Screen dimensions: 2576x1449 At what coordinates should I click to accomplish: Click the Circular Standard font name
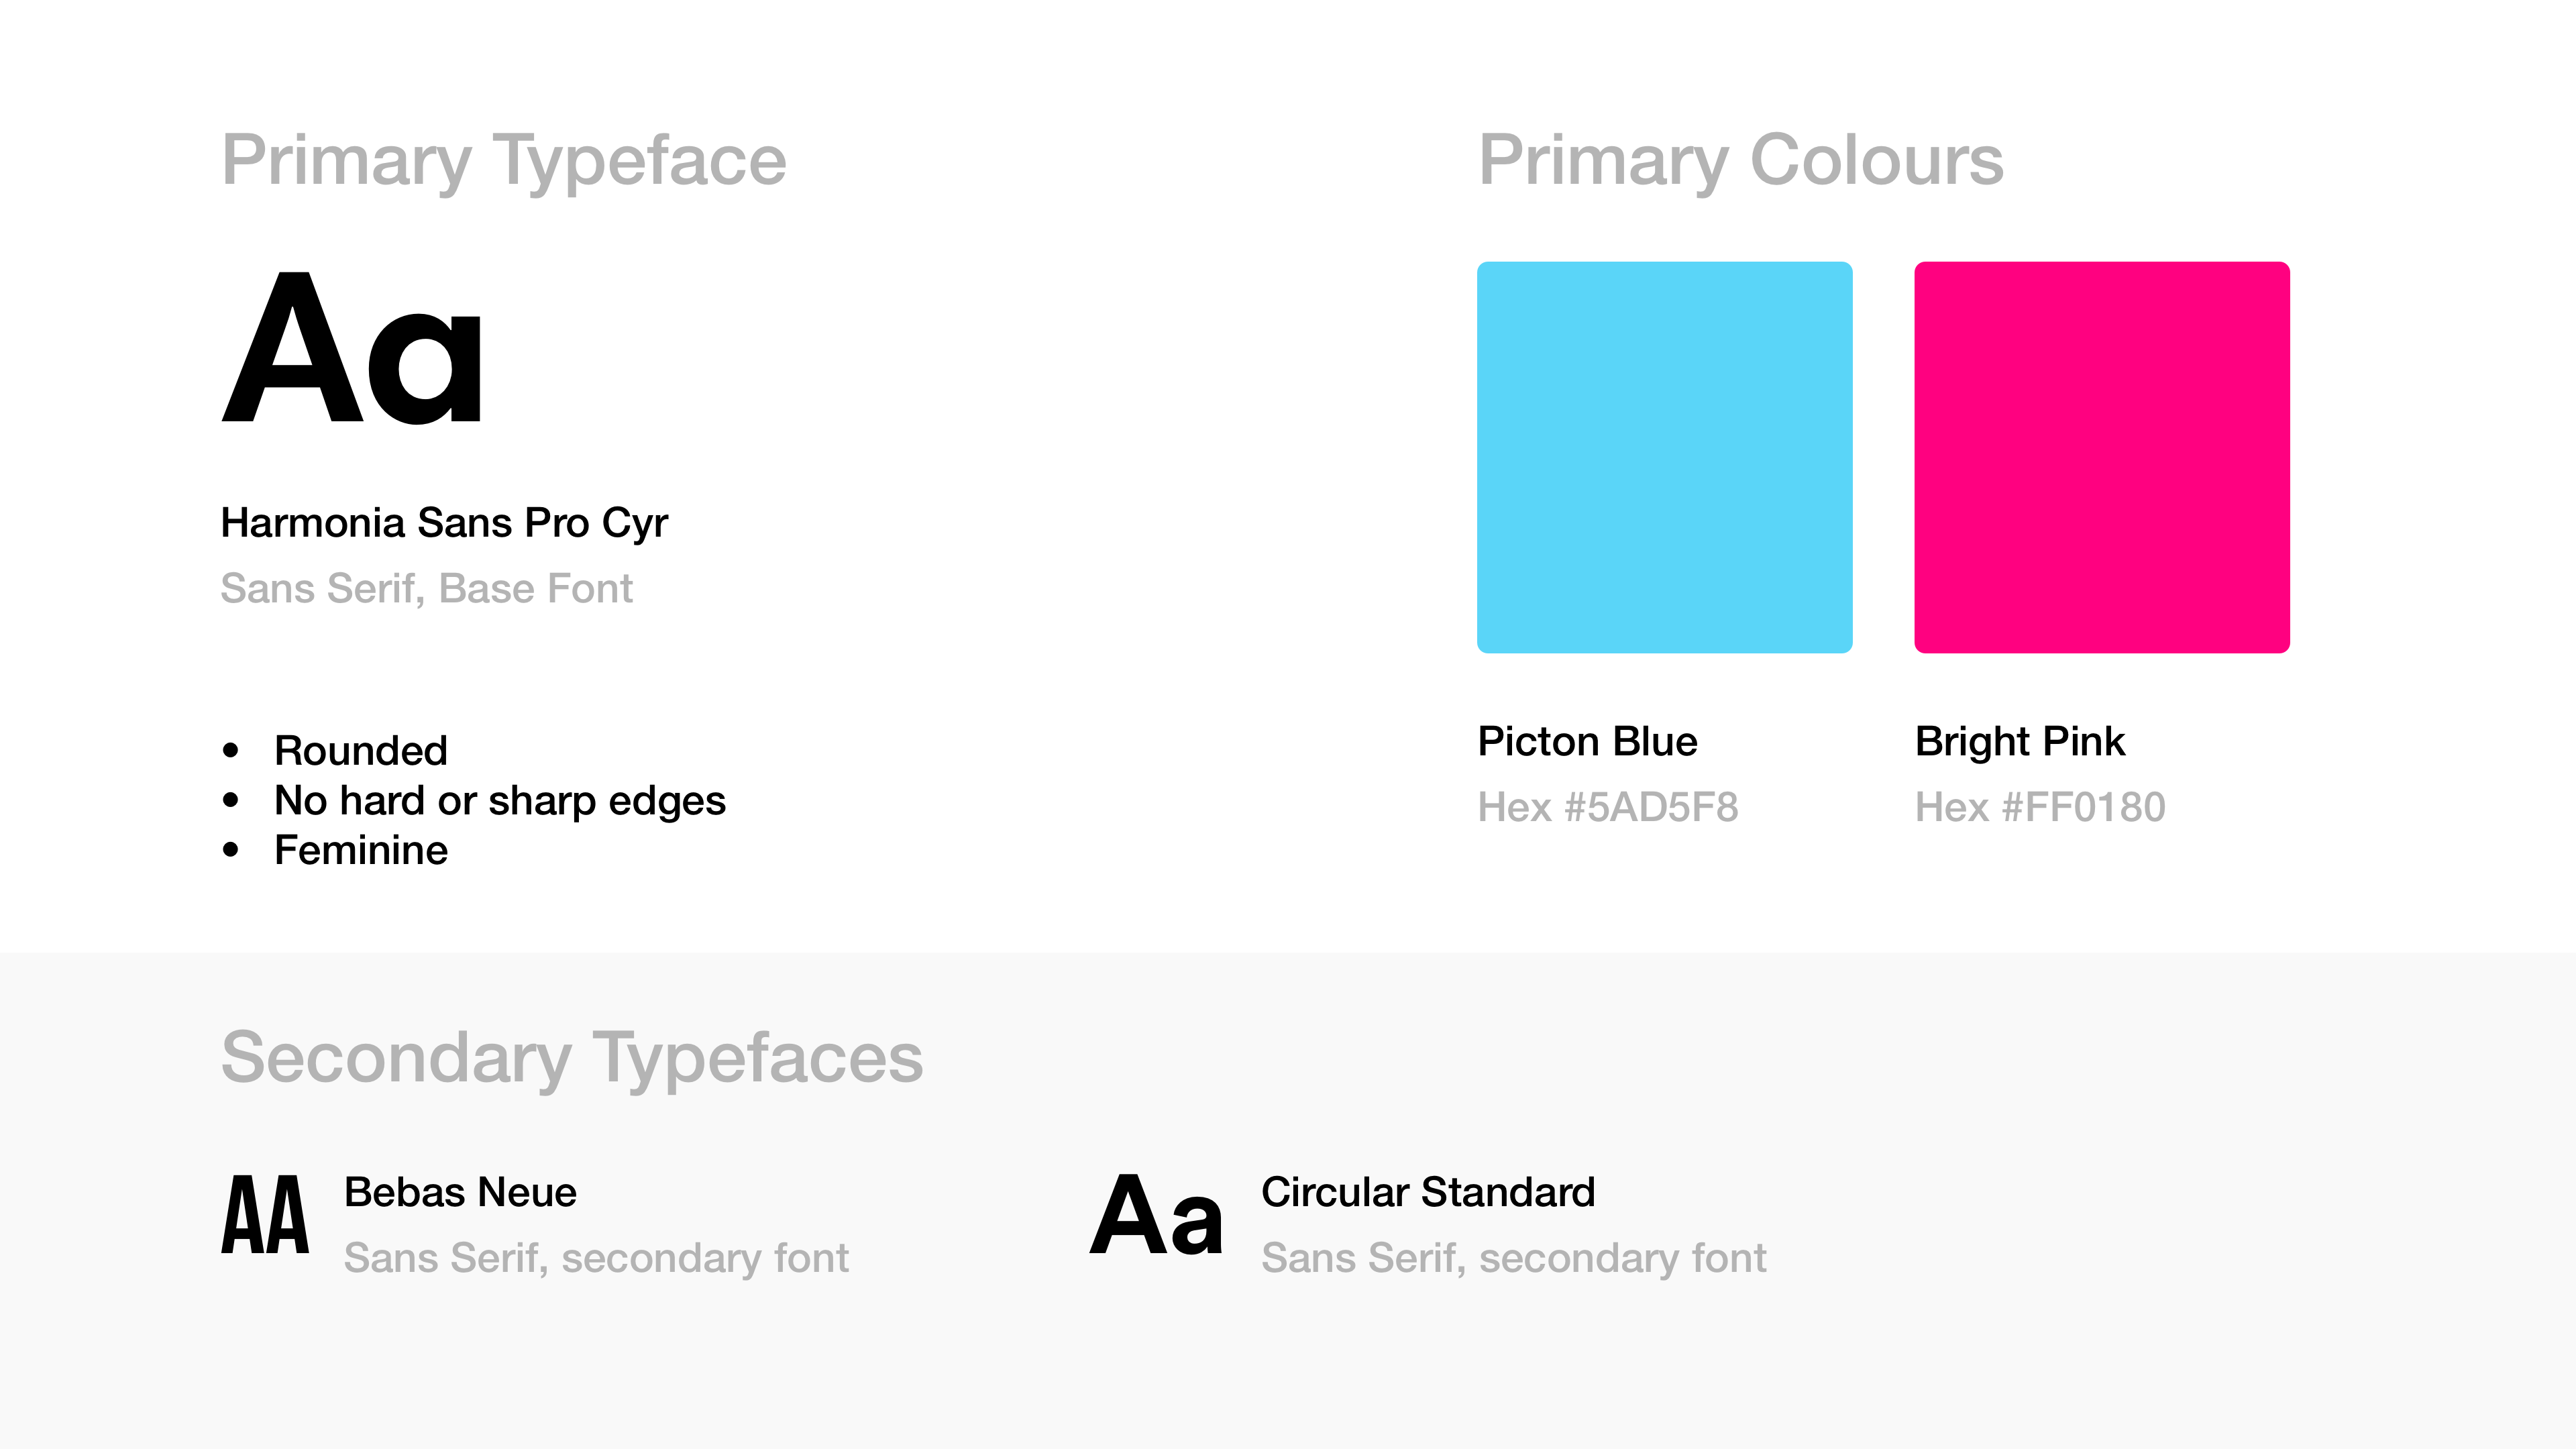(x=1428, y=1192)
